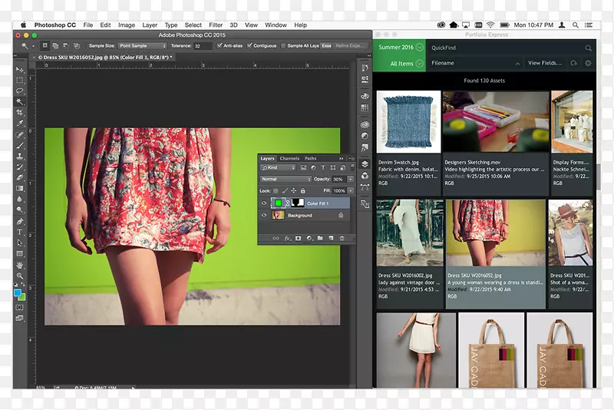Select the Hand tool
Image resolution: width=614 pixels, height=410 pixels.
click(20, 265)
